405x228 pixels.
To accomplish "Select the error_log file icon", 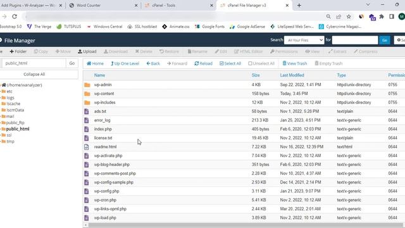I will [x=87, y=120].
